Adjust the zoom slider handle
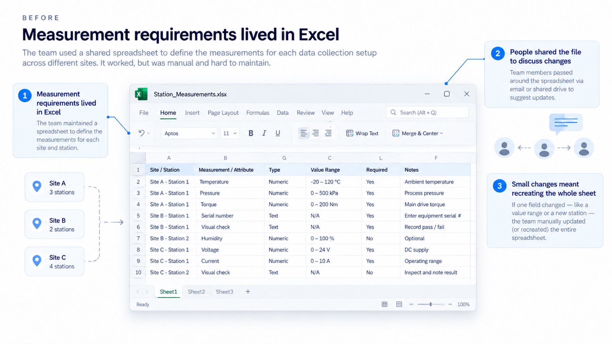 pos(431,304)
